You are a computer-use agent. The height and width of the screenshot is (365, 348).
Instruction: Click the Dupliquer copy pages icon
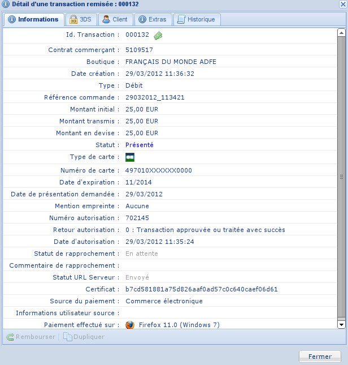(x=68, y=337)
